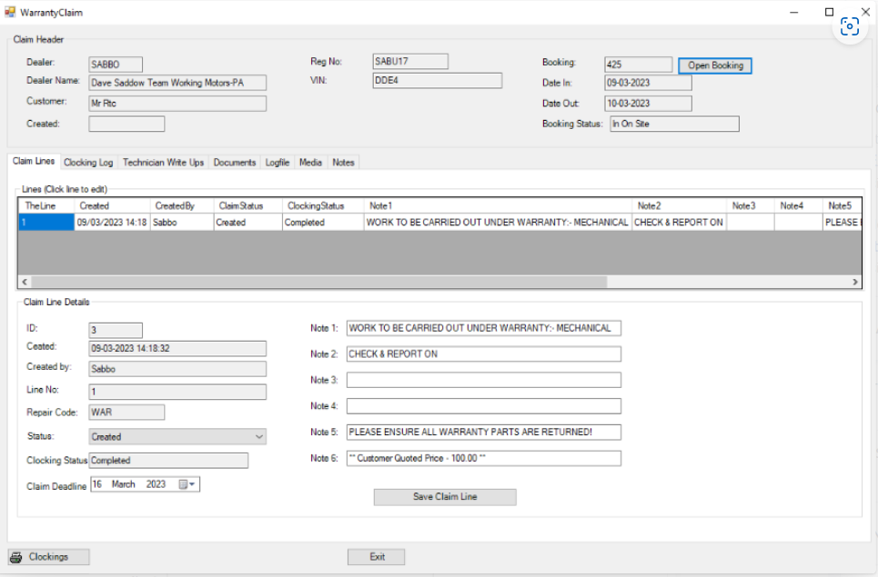Click the Note 6 quoted price field
878x577 pixels.
(x=484, y=459)
